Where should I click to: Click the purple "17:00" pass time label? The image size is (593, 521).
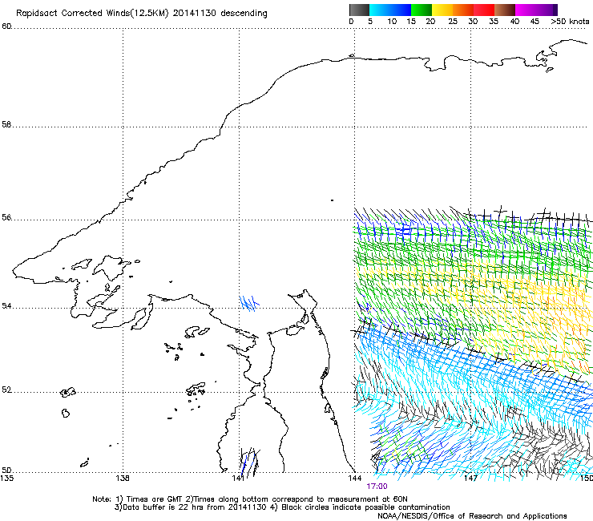[377, 487]
